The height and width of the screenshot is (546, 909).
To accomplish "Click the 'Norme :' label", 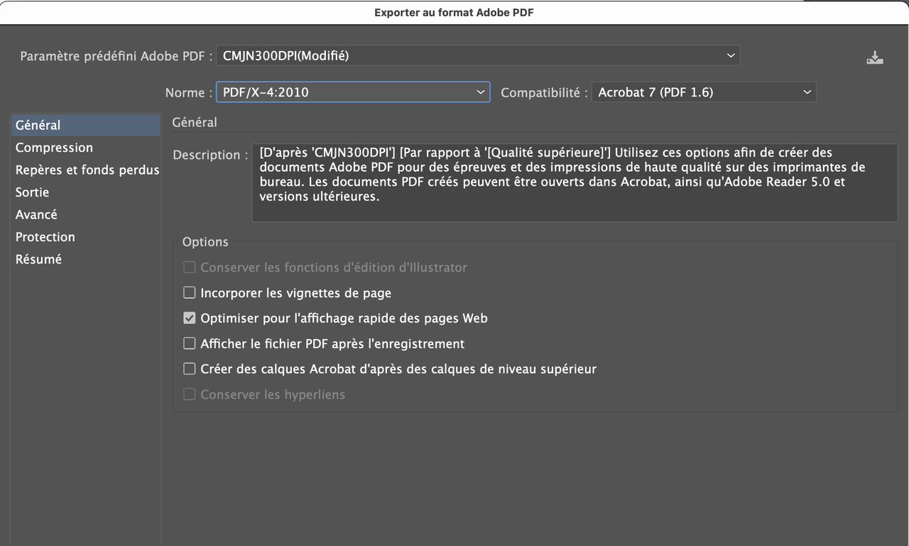I will (189, 93).
